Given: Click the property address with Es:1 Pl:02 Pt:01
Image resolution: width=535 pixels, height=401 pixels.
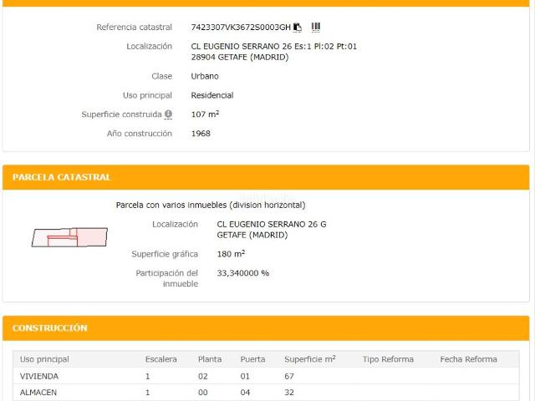Looking at the screenshot, I should click(273, 47).
